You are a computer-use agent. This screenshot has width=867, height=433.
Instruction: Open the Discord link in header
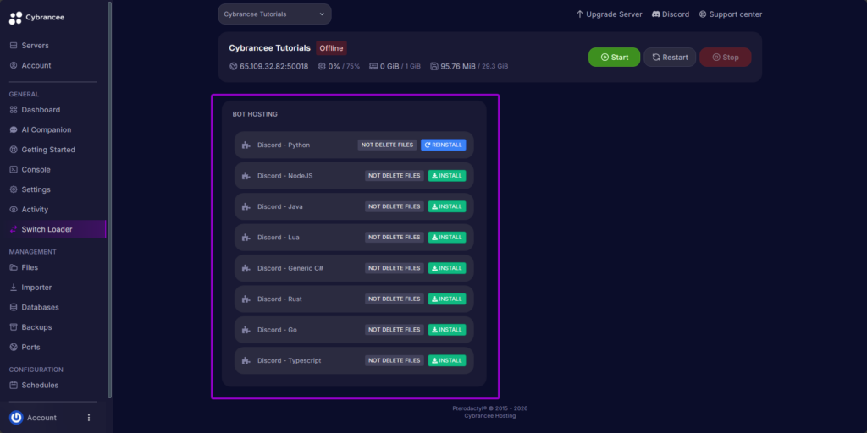point(671,14)
